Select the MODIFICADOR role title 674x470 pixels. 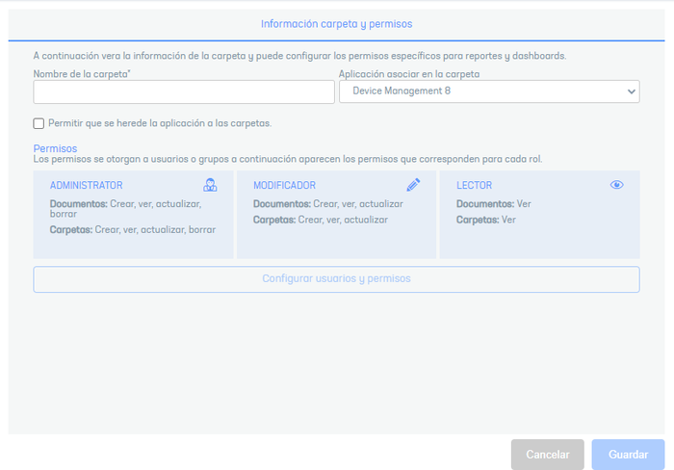pyautogui.click(x=284, y=185)
